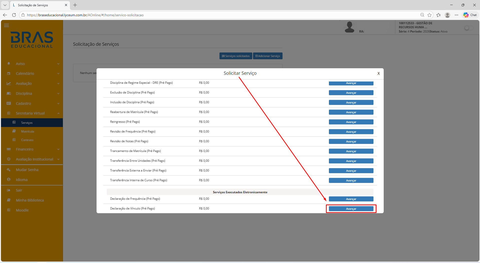Refresh the page using reload icon
Image resolution: width=480 pixels, height=263 pixels.
tap(14, 15)
